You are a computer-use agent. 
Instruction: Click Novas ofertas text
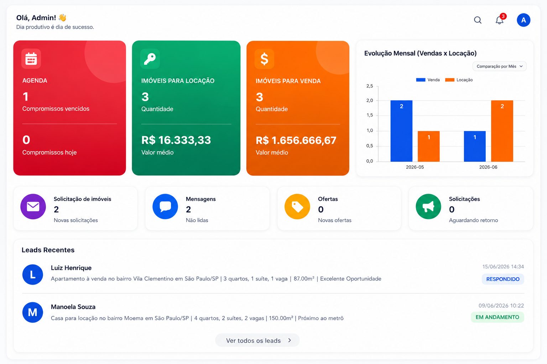click(335, 220)
